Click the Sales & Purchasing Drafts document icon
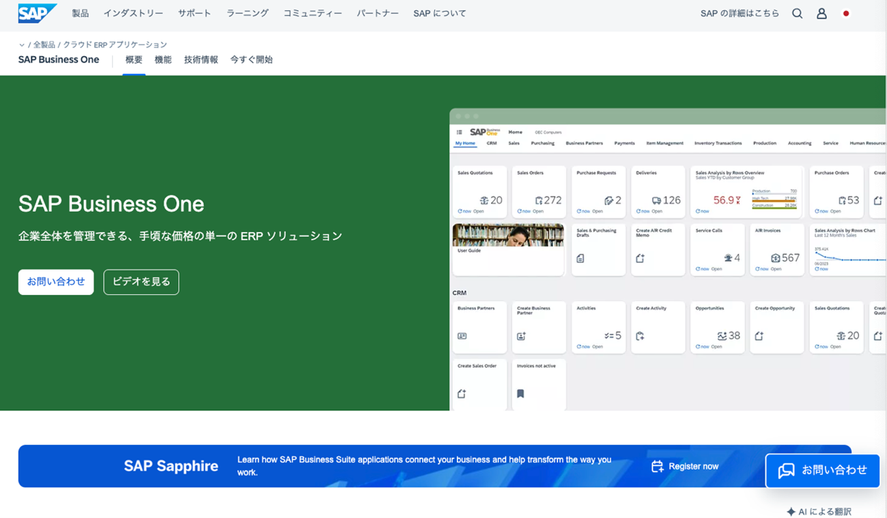 click(x=580, y=259)
